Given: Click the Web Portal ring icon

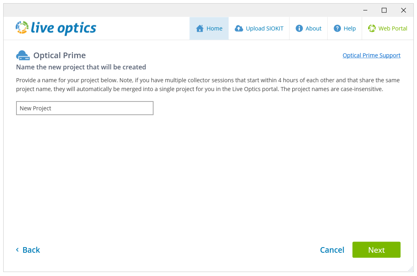Looking at the screenshot, I should click(372, 28).
